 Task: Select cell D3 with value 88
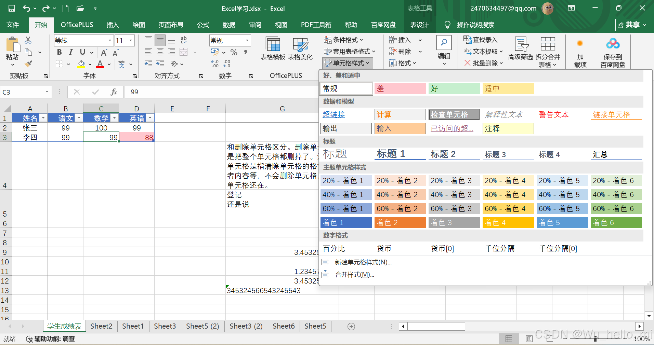coord(137,137)
